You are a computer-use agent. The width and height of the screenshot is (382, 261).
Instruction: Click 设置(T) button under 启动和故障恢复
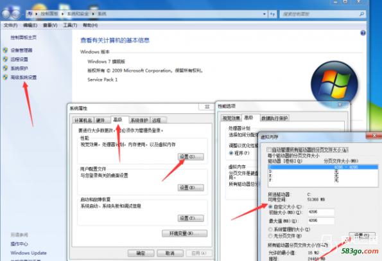pos(191,218)
